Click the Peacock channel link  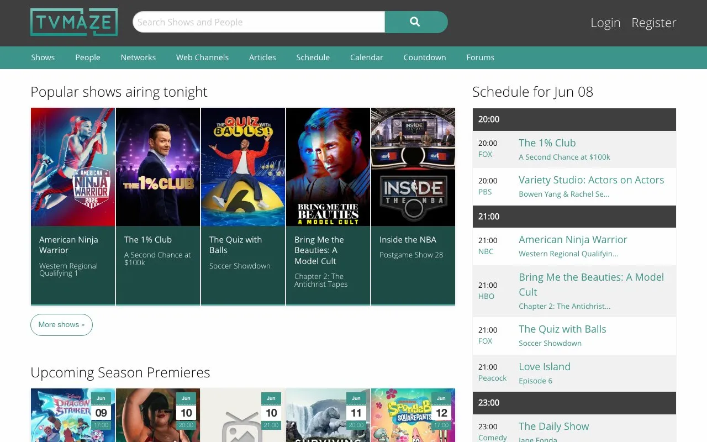pos(492,378)
